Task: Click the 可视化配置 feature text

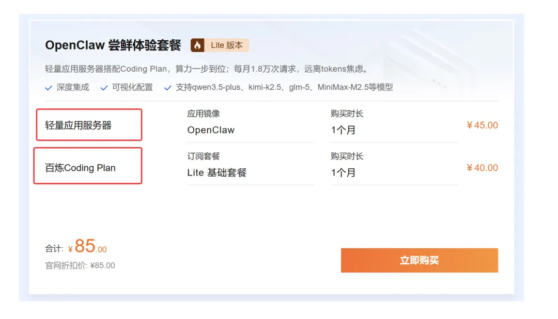Action: tap(132, 87)
